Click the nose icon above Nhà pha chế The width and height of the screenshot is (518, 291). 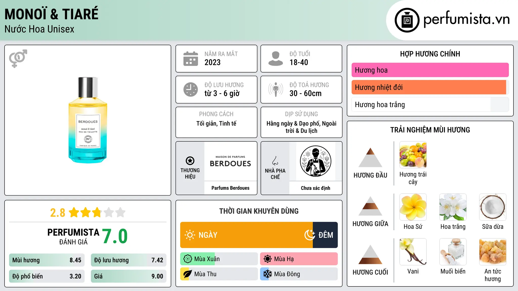click(x=275, y=161)
